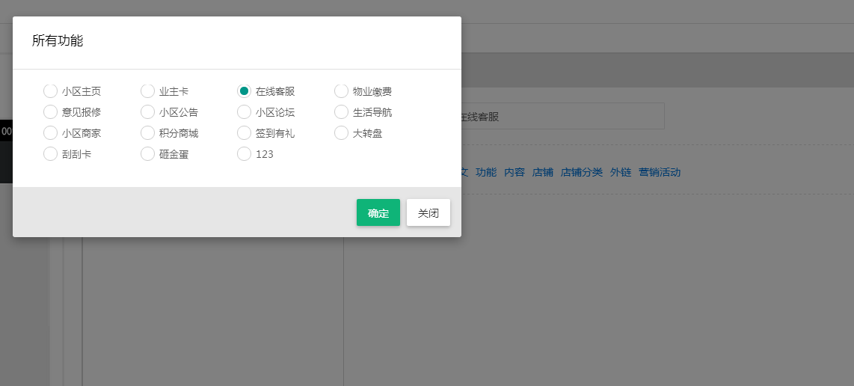Open the 店铺 link in background page

click(542, 172)
